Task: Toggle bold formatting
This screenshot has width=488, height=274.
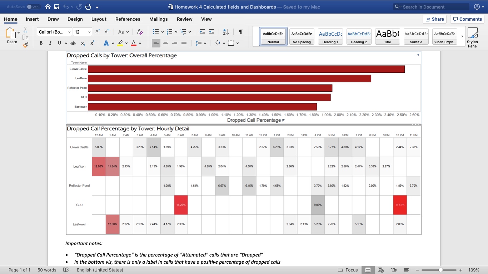Action: [41, 43]
